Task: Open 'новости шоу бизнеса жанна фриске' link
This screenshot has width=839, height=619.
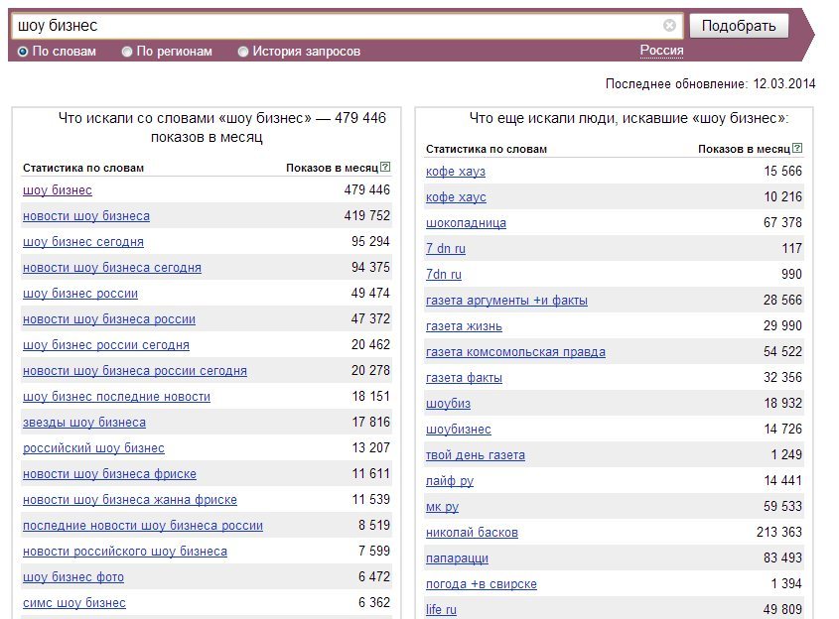Action: [129, 500]
